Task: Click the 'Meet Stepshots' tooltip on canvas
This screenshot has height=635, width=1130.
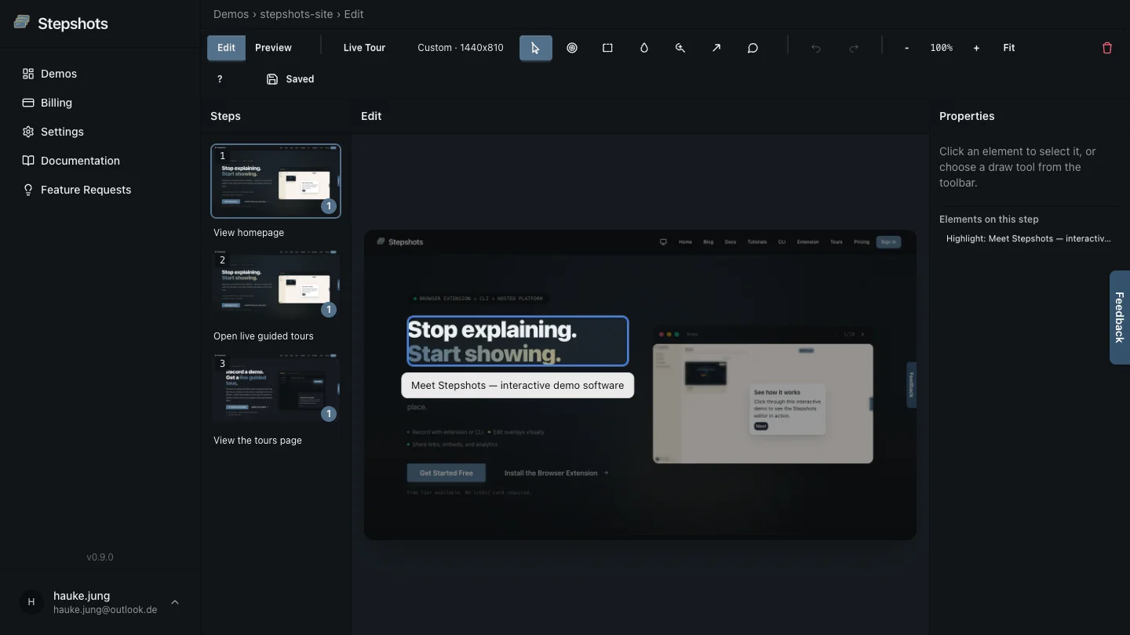Action: (x=517, y=385)
